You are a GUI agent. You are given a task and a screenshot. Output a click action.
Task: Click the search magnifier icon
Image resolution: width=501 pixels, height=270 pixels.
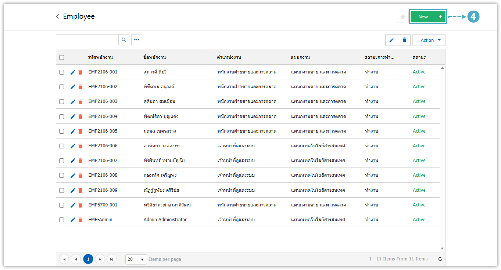coord(124,40)
